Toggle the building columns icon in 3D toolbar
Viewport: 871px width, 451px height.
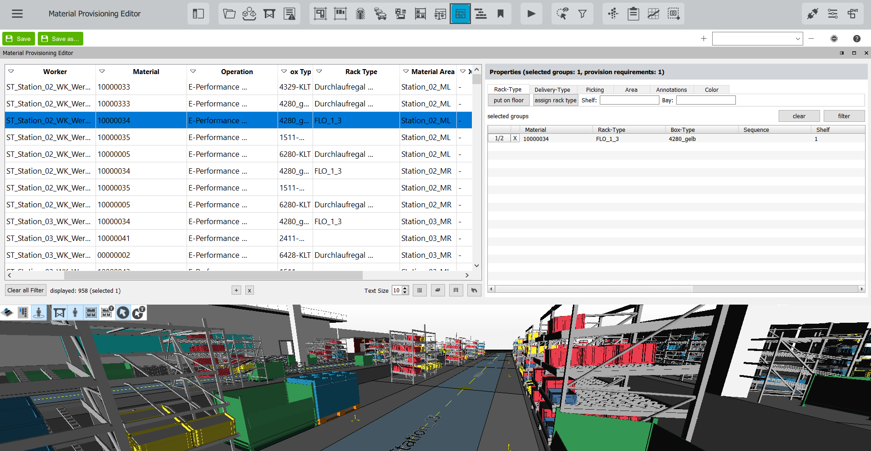coord(23,312)
